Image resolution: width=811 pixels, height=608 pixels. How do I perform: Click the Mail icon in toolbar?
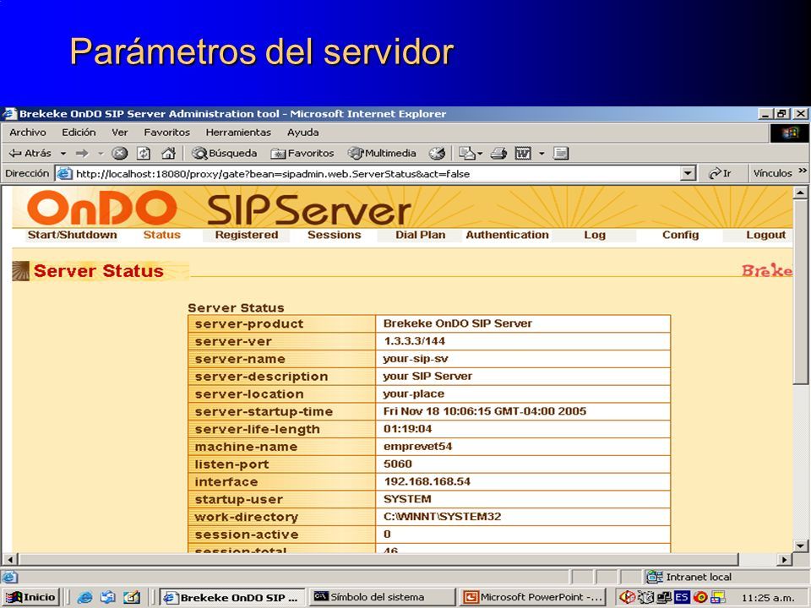tap(467, 153)
